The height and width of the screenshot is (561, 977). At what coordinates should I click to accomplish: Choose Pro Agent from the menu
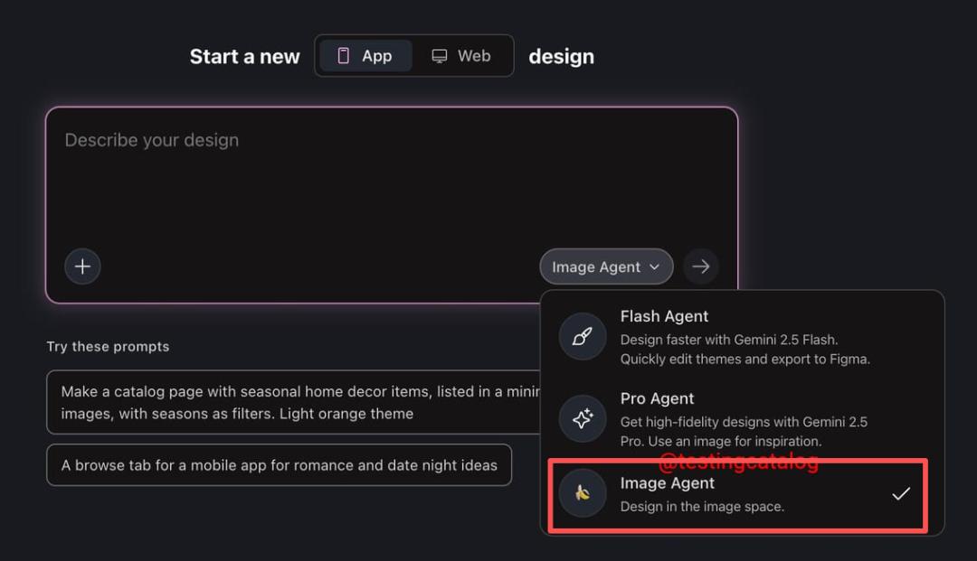click(x=657, y=398)
